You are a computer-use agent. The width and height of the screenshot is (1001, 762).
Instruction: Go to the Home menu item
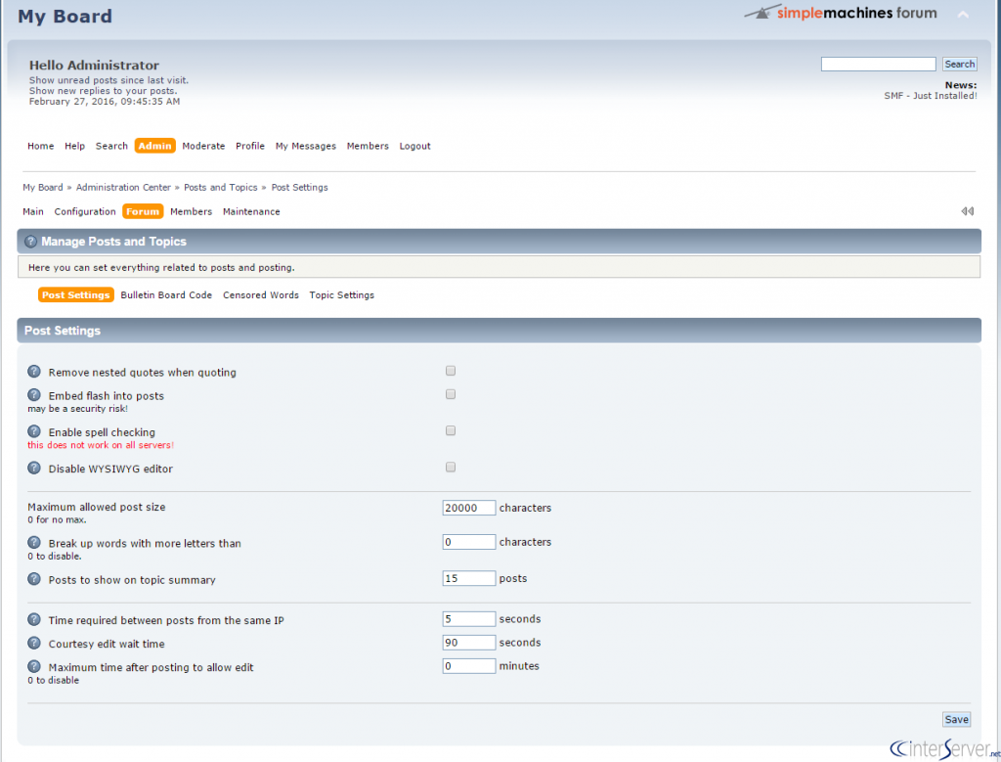41,146
